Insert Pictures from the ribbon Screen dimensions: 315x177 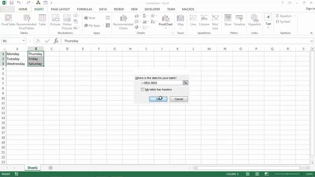tap(55, 20)
